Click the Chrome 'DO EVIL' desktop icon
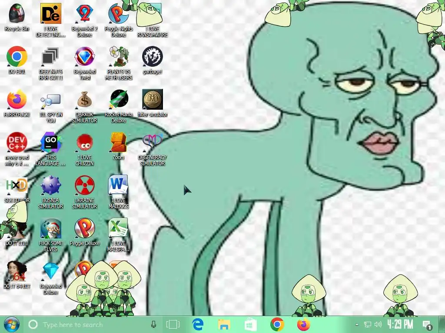 (x=17, y=57)
